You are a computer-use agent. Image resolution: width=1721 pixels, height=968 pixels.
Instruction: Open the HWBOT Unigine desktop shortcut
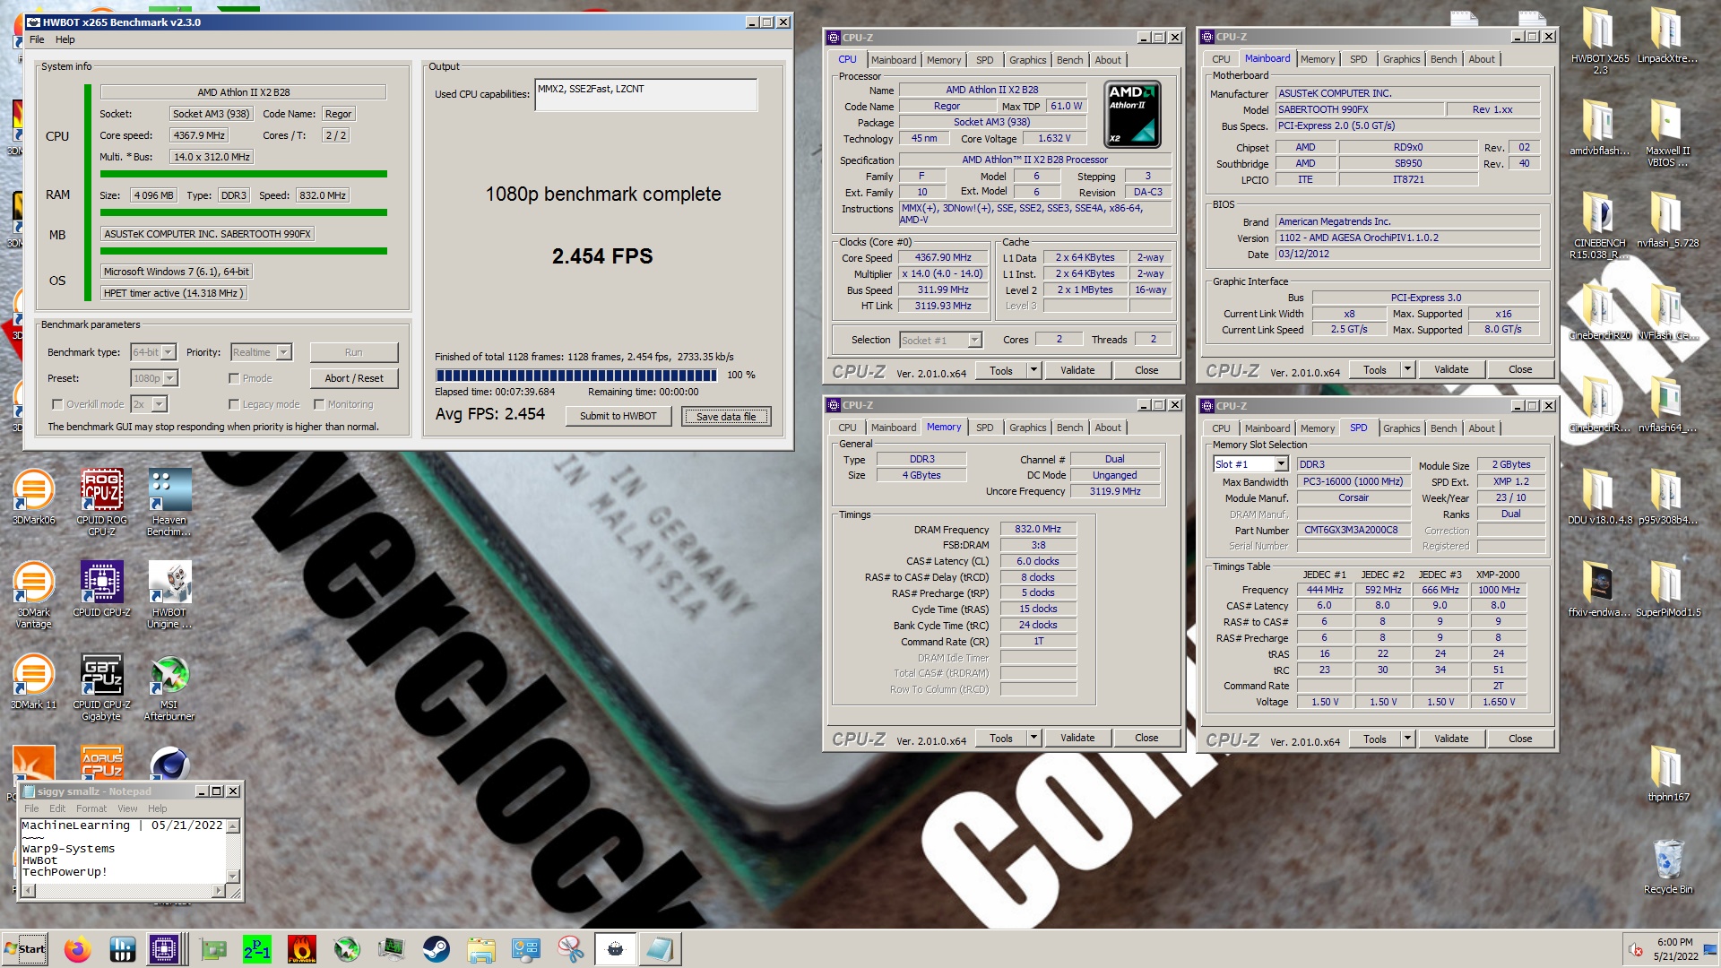coord(169,593)
